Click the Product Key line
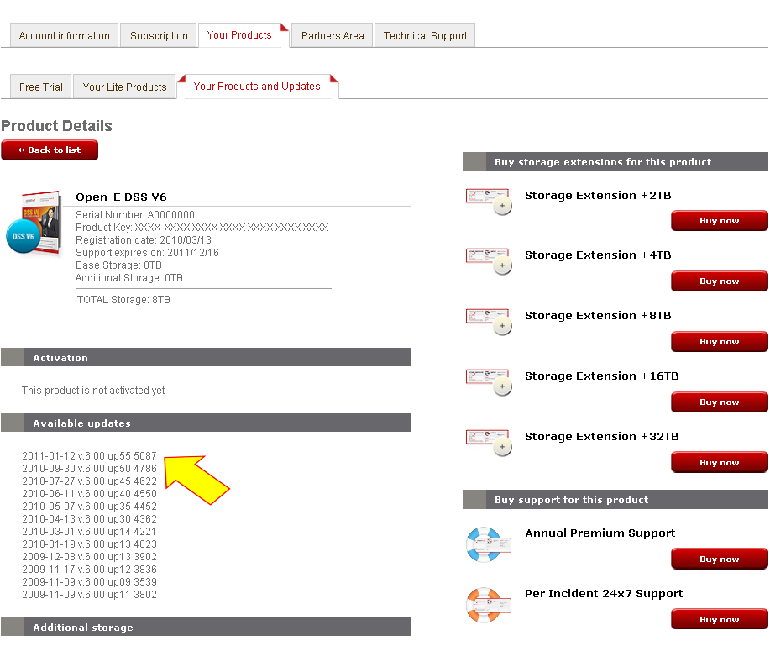The image size is (770, 646). tap(202, 228)
